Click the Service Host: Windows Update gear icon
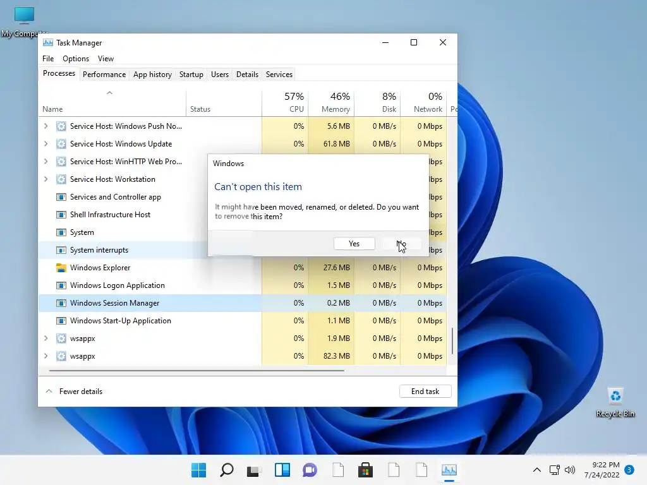This screenshot has width=647, height=485. [61, 144]
